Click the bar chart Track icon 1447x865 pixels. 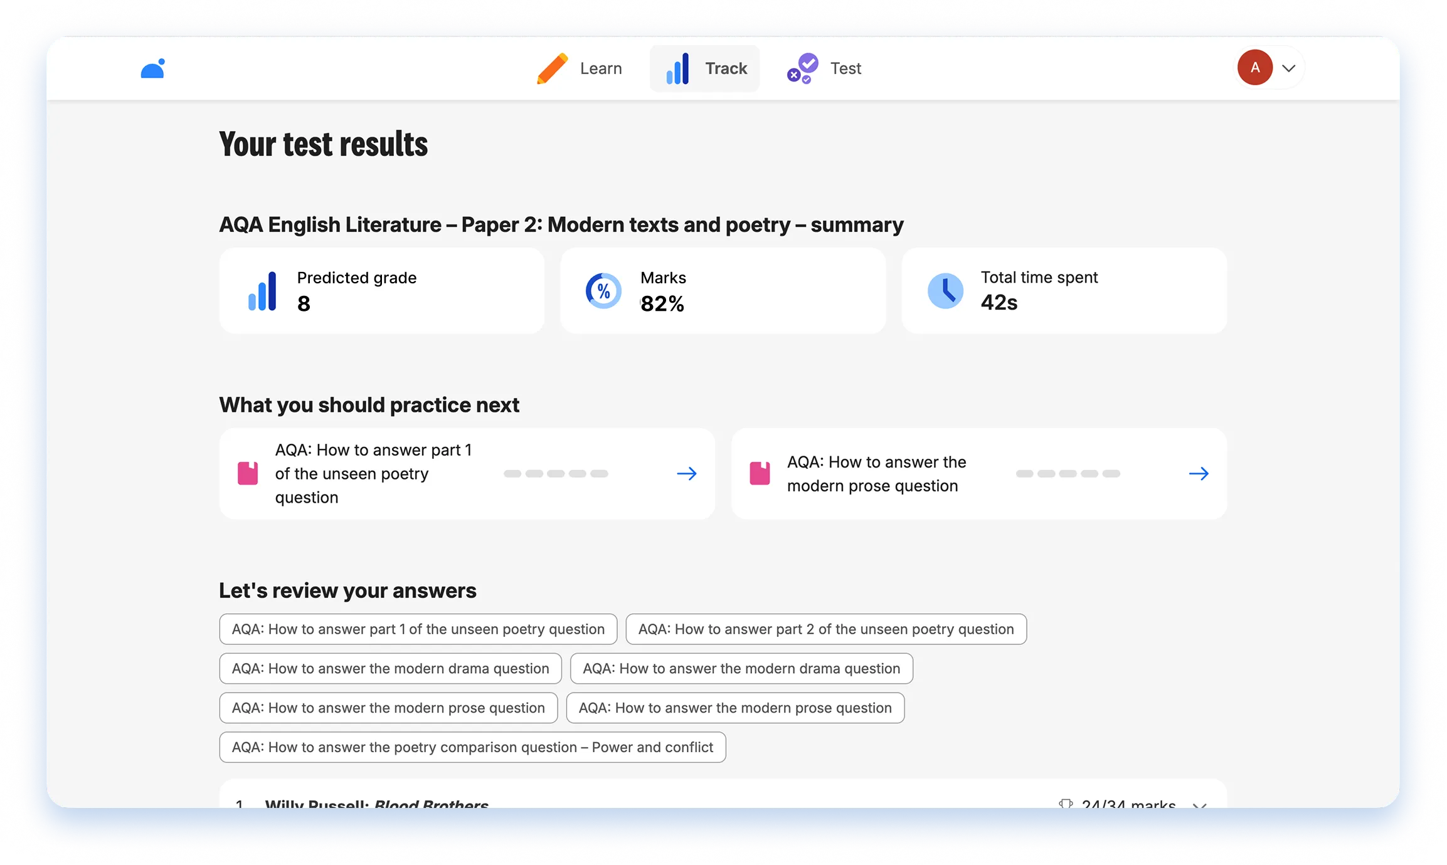click(x=677, y=68)
